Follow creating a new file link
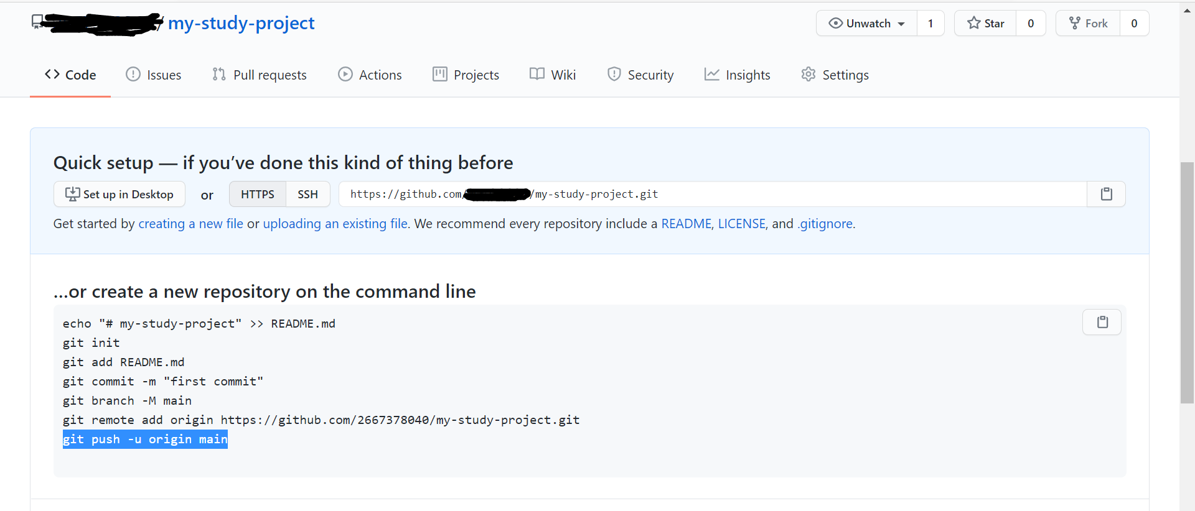The width and height of the screenshot is (1195, 511). pyautogui.click(x=190, y=224)
